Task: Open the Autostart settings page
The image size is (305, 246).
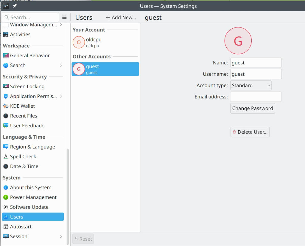Action: (x=21, y=227)
